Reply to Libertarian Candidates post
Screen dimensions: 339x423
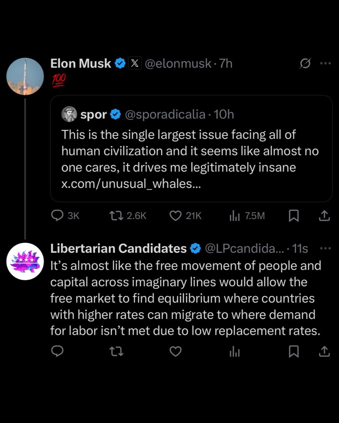(57, 352)
